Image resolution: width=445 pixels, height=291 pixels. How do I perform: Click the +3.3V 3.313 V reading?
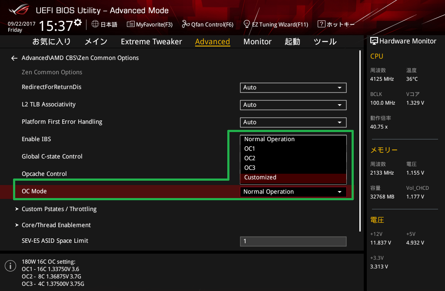point(379,267)
